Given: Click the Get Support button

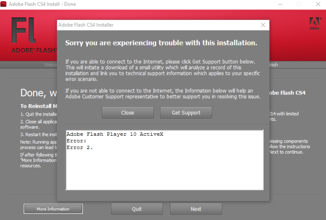Looking at the screenshot, I should point(186,113).
